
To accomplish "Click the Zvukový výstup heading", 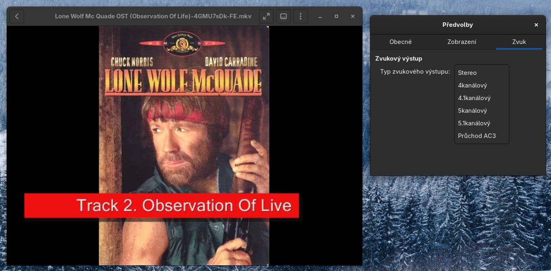I will pos(398,59).
